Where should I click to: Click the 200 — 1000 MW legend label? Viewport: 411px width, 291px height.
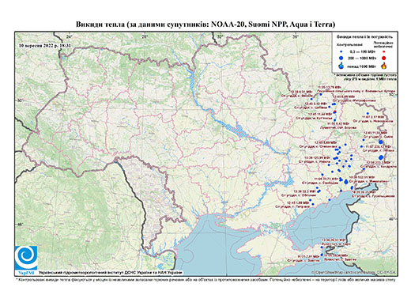(x=363, y=58)
